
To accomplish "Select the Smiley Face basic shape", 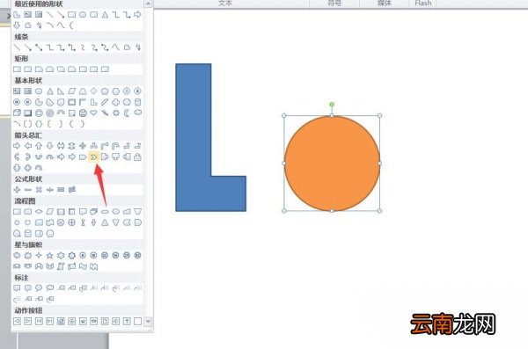I will tap(83, 113).
